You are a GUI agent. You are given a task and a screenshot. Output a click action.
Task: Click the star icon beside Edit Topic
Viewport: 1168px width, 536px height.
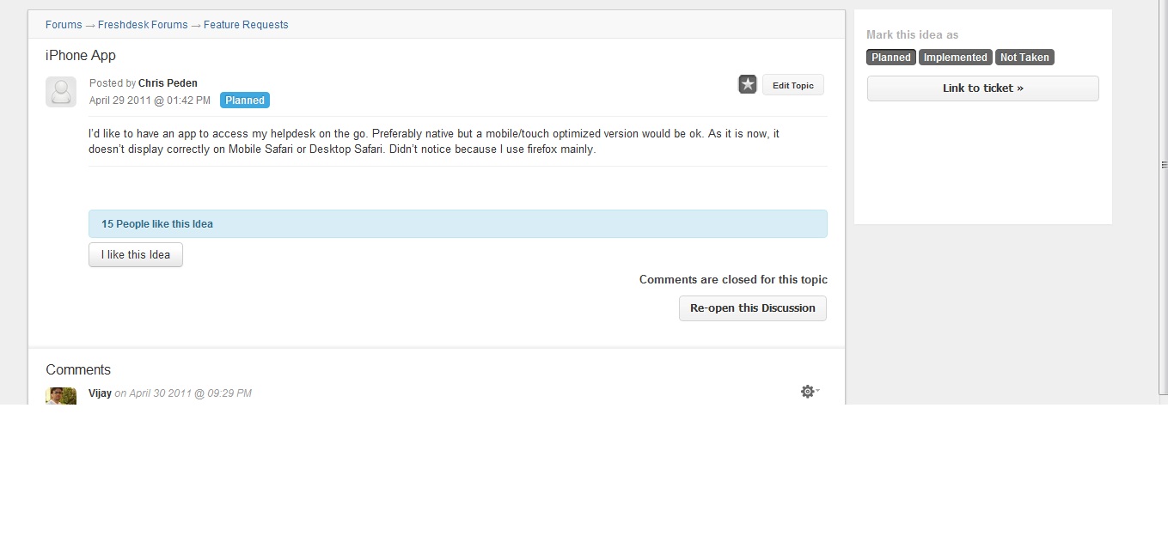click(748, 84)
